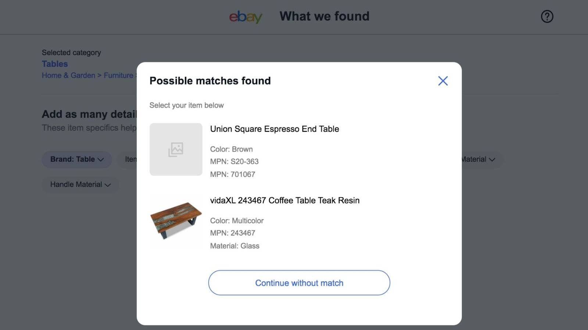This screenshot has width=588, height=330.
Task: Click the chevron in Brand: Table pill
Action: coord(100,159)
